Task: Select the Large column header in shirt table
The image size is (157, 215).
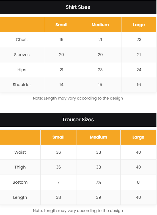Action: click(x=139, y=25)
